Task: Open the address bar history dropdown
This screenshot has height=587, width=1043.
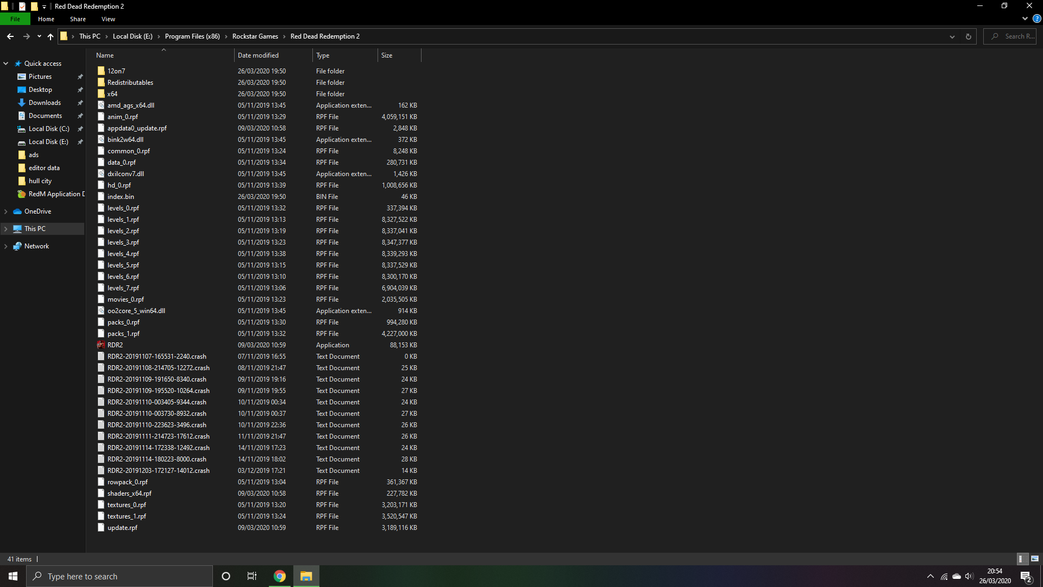Action: click(952, 36)
